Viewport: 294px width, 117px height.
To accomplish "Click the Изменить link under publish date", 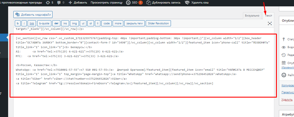I will click(x=288, y=67).
